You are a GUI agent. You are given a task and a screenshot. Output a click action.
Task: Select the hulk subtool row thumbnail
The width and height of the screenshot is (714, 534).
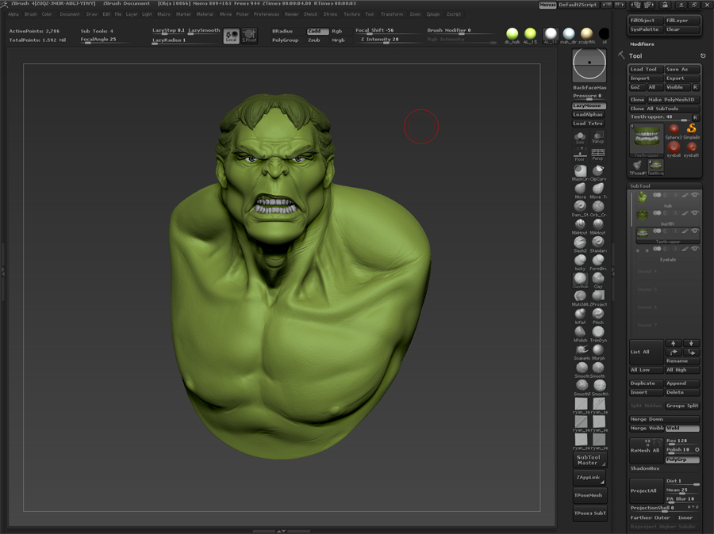642,197
